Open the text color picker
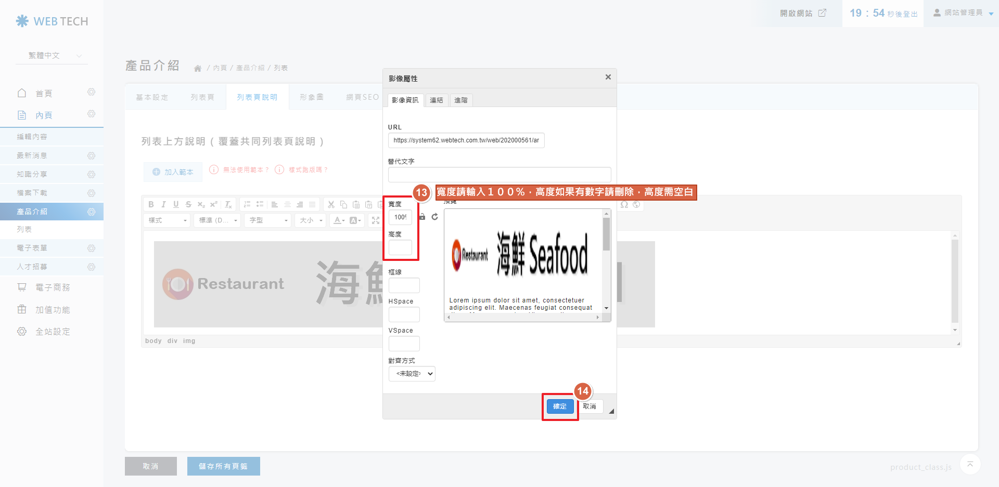The width and height of the screenshot is (999, 487). 339,220
